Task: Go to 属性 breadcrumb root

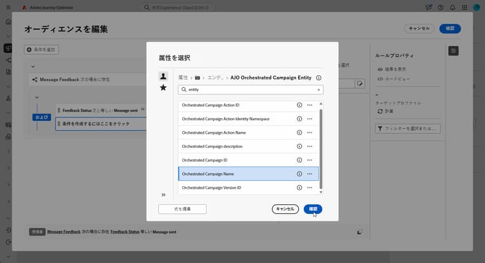Action: point(183,78)
